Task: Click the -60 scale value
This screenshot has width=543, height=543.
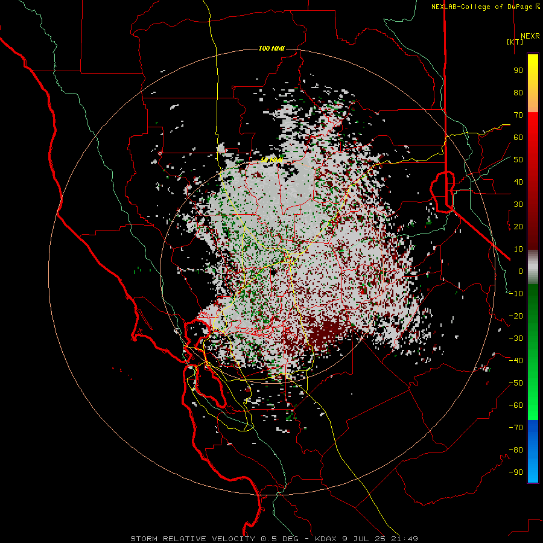Action: (x=516, y=405)
